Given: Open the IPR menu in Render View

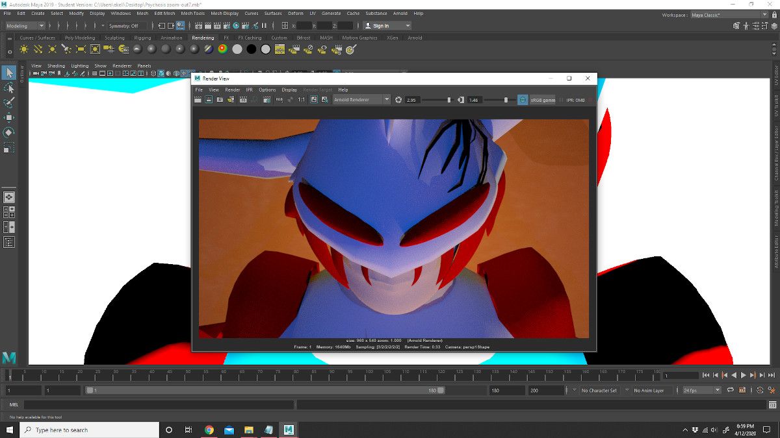Looking at the screenshot, I should [249, 90].
